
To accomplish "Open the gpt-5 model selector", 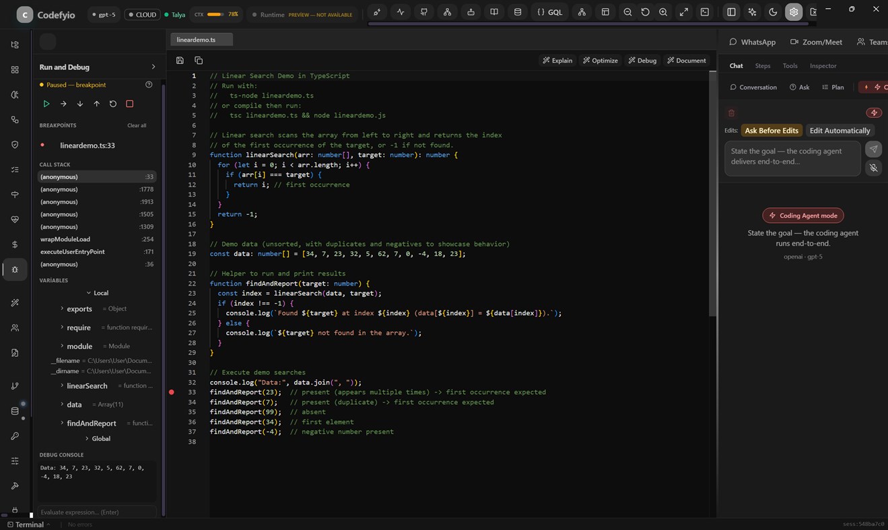I will [104, 14].
